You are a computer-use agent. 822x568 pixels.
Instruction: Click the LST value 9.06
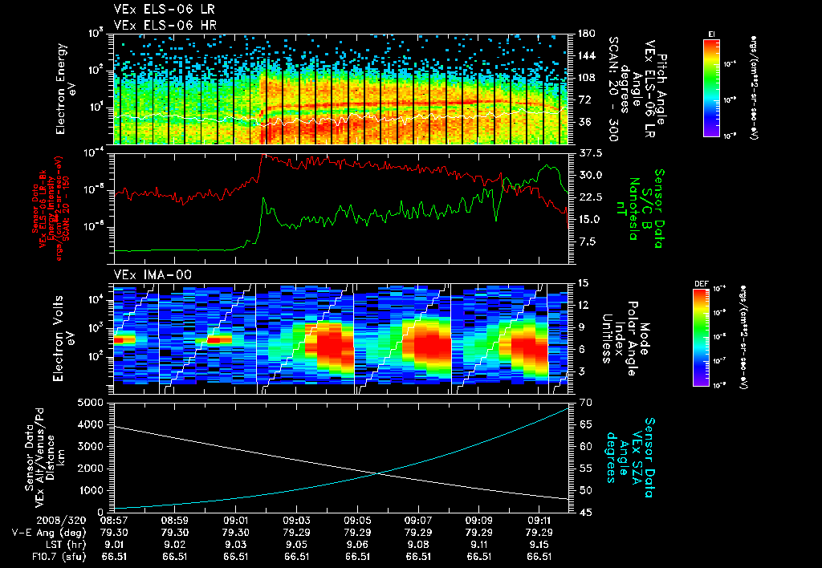pyautogui.click(x=357, y=545)
